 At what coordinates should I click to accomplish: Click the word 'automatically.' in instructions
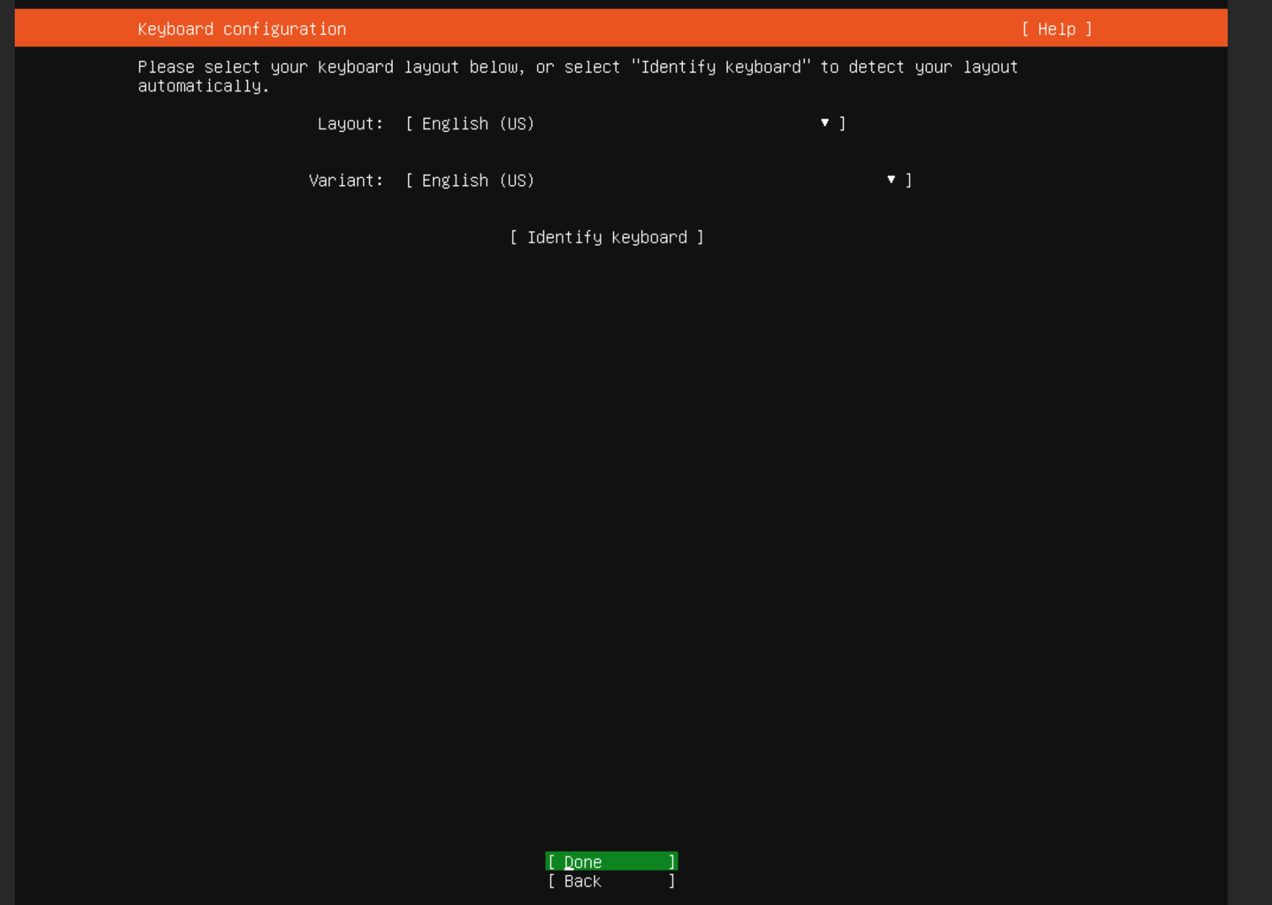click(x=204, y=86)
